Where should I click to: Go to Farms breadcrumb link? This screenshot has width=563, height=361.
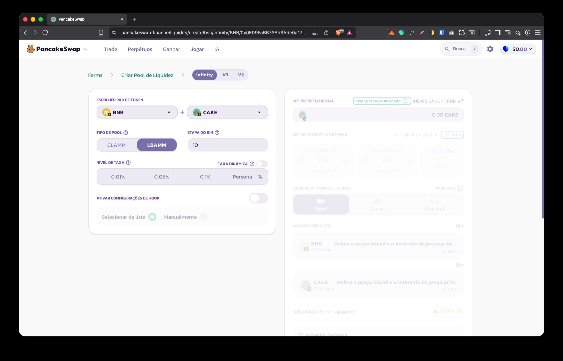(95, 75)
